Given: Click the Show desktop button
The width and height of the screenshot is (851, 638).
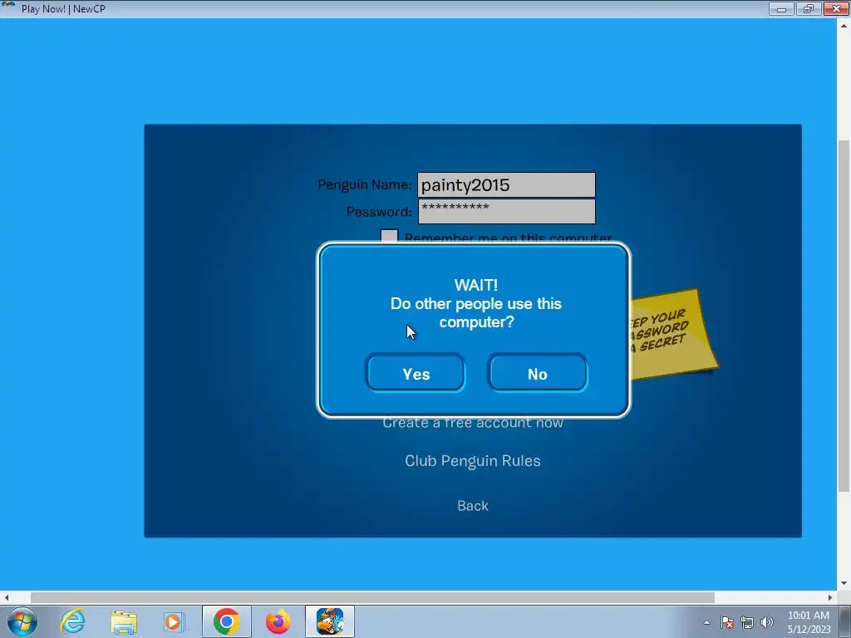Looking at the screenshot, I should (845, 622).
